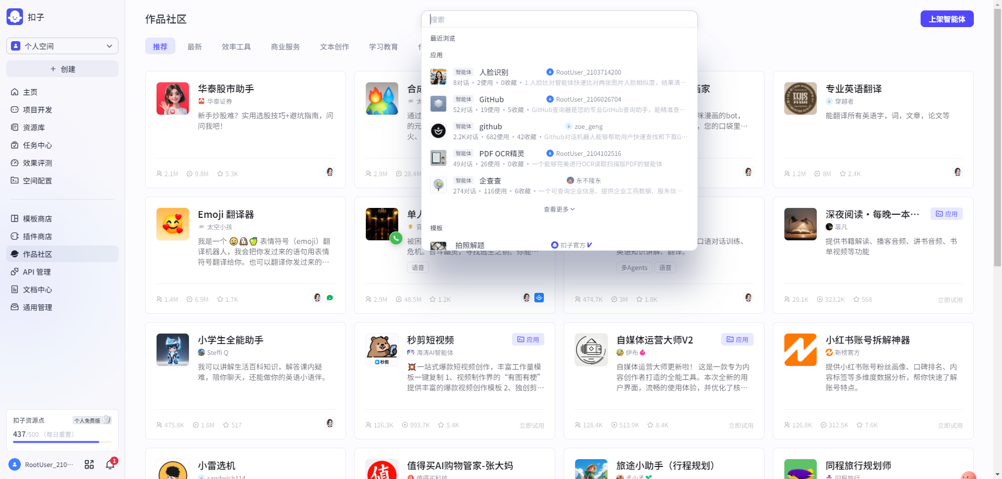Click the 小学生全能助手 robot avatar
This screenshot has width=1002, height=479.
click(173, 350)
